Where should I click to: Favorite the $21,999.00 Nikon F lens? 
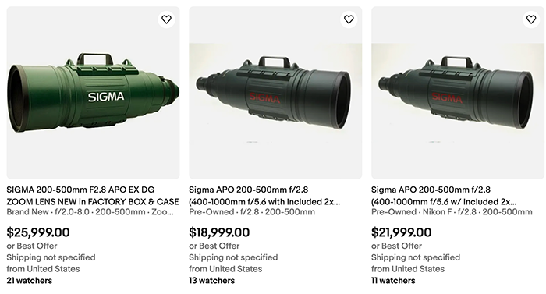coord(531,19)
